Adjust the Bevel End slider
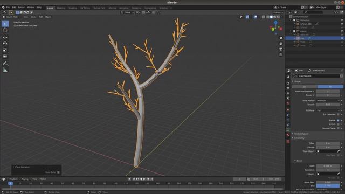This screenshot has height=194, width=345. coord(328,186)
